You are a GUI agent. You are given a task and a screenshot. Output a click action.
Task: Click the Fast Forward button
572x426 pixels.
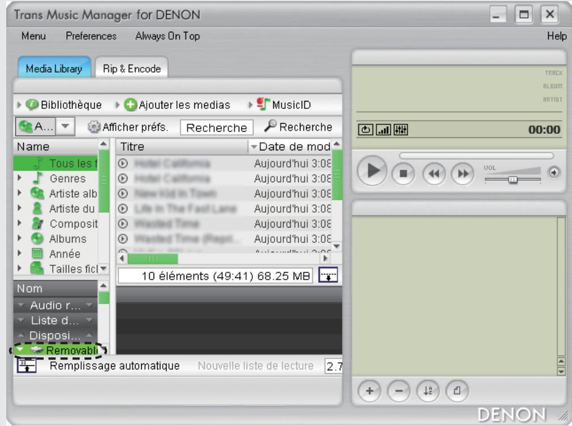coord(463,174)
